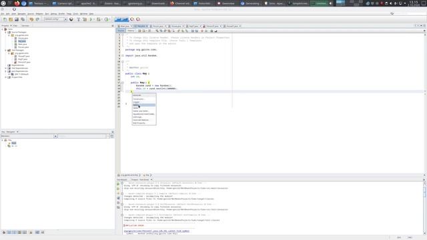Toggle Show Non-Public Members in Navigator
Screen dimensions: 427x240
(x=19, y=233)
